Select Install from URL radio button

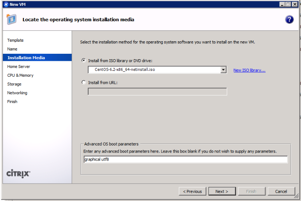[x=84, y=83]
